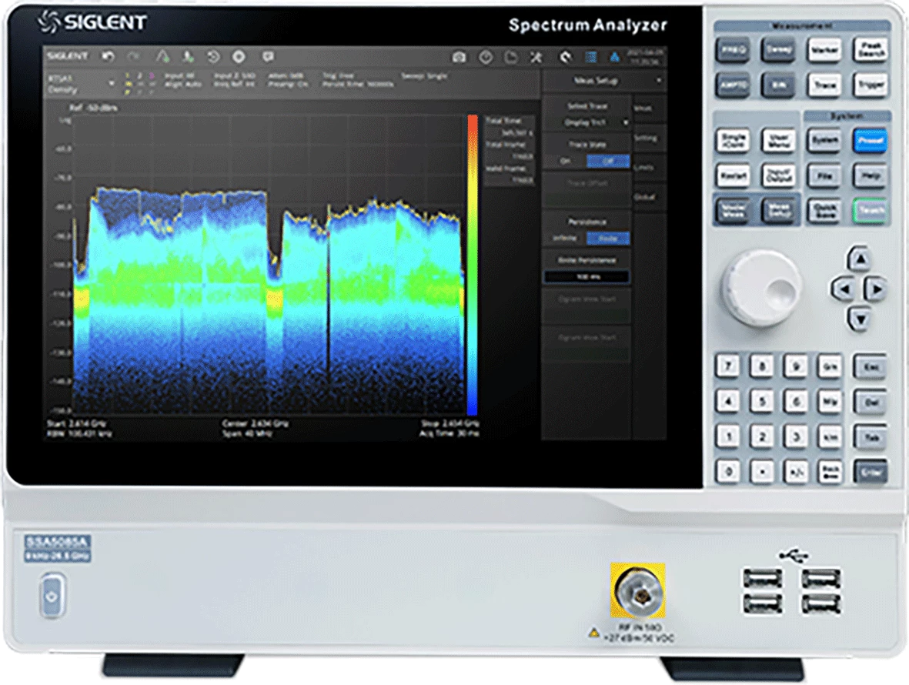Switch to the Global side tab

(645, 197)
